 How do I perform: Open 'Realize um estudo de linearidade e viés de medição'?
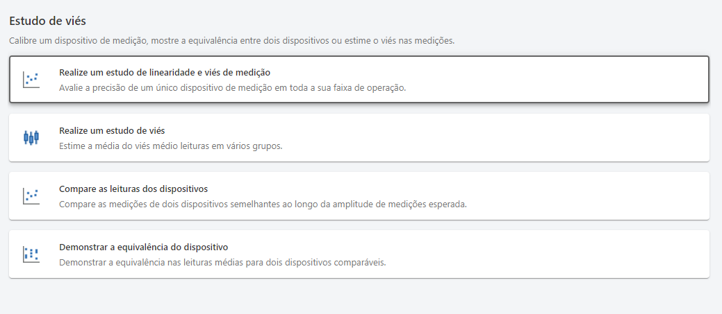[164, 72]
